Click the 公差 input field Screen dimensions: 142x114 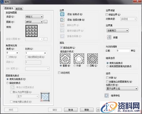(x=123, y=51)
